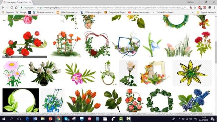Open the single white rose image

(128, 73)
